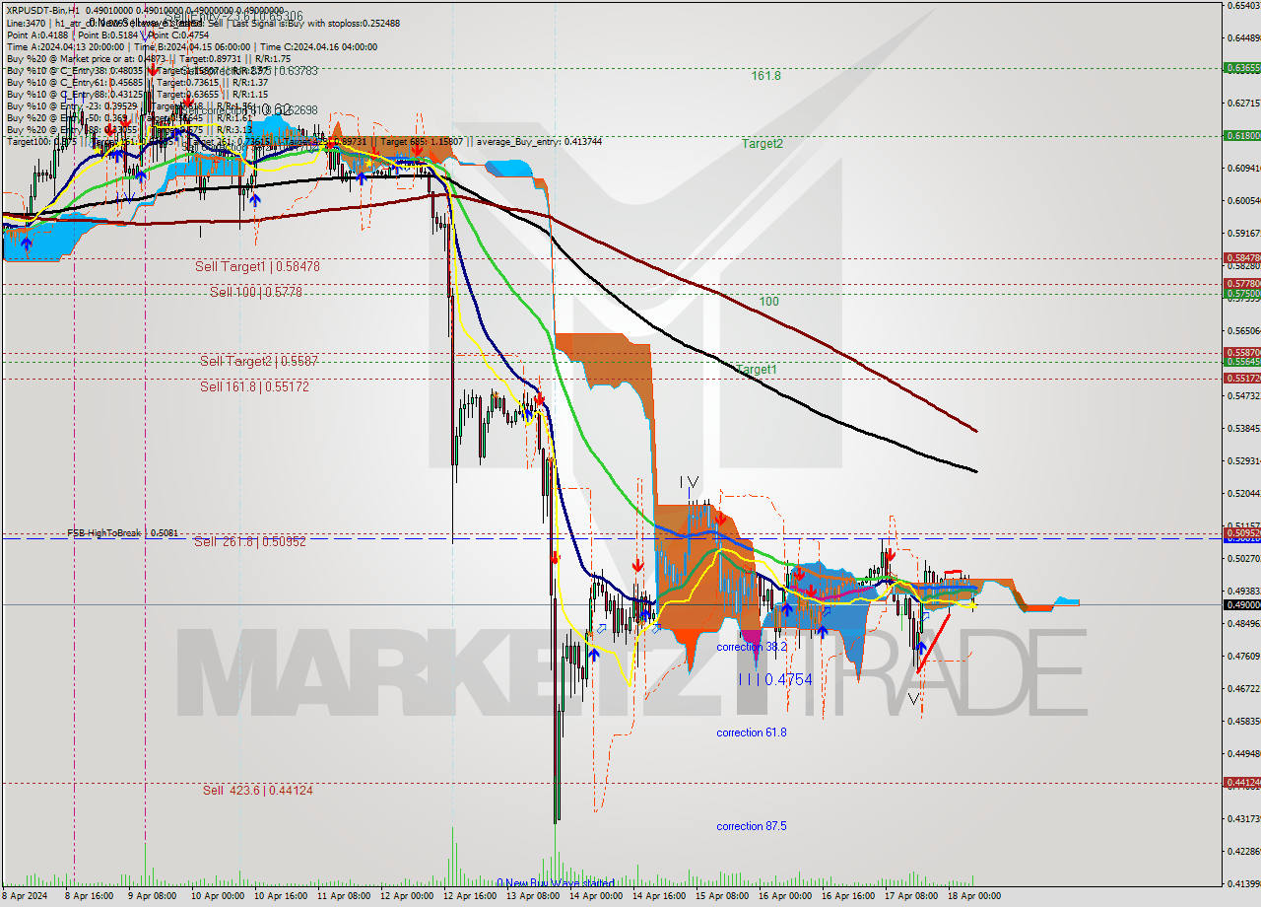Click the 'Sell 161.8 | 0.55172' label
The width and height of the screenshot is (1261, 907).
(x=254, y=386)
